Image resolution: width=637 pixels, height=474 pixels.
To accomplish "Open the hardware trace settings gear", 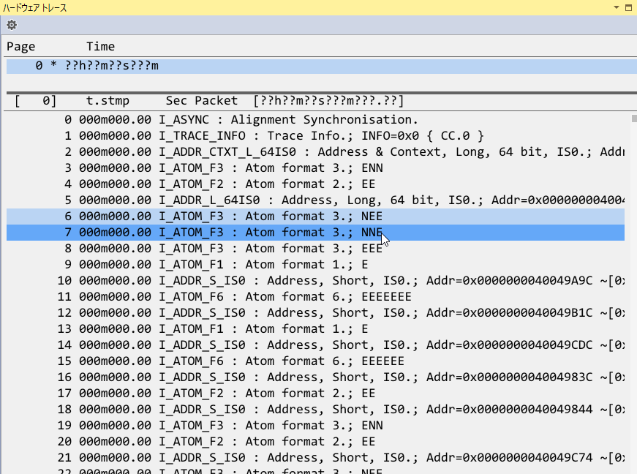I will point(12,25).
